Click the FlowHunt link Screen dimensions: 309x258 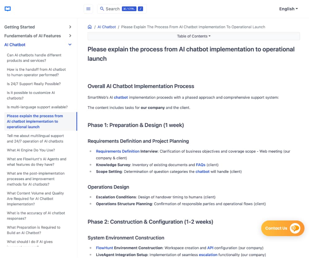(x=104, y=248)
